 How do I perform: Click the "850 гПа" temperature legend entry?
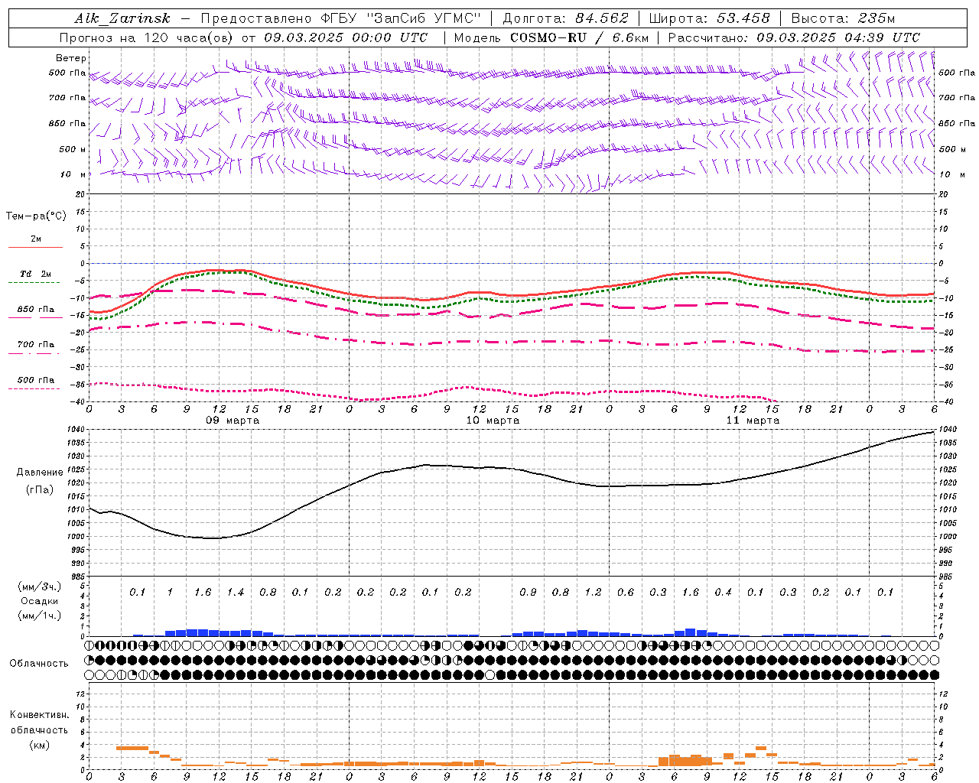(36, 310)
